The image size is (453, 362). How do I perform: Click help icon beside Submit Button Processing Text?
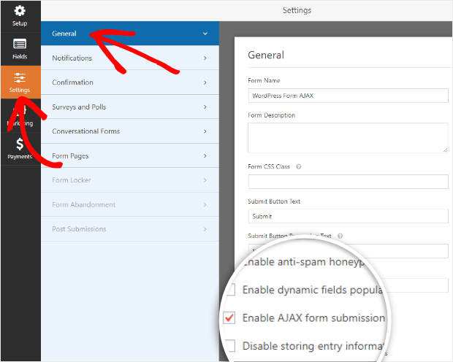coord(340,236)
